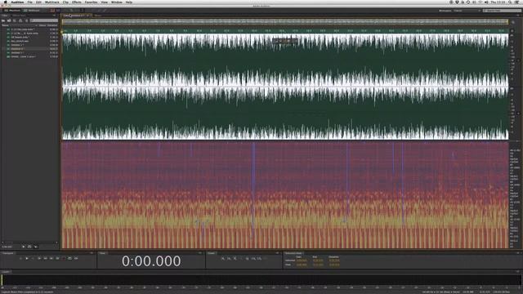Click the new file icon in the Files panel
523x294 pixels.
coord(15,20)
